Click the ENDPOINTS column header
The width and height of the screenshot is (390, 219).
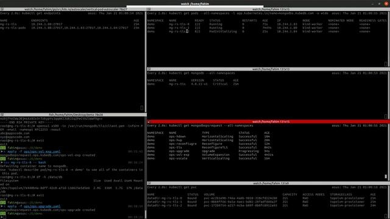[39, 21]
